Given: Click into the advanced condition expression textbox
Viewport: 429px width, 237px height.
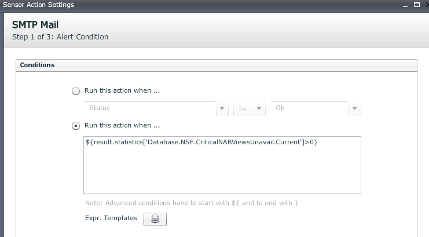Looking at the screenshot, I should pos(222,168).
